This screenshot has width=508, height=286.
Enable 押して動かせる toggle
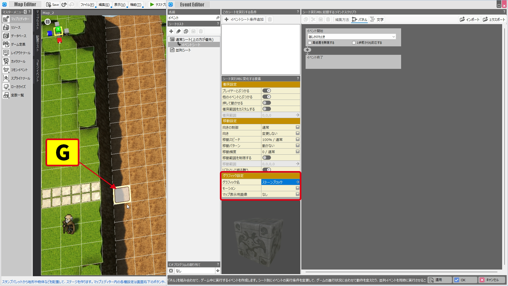point(267,103)
